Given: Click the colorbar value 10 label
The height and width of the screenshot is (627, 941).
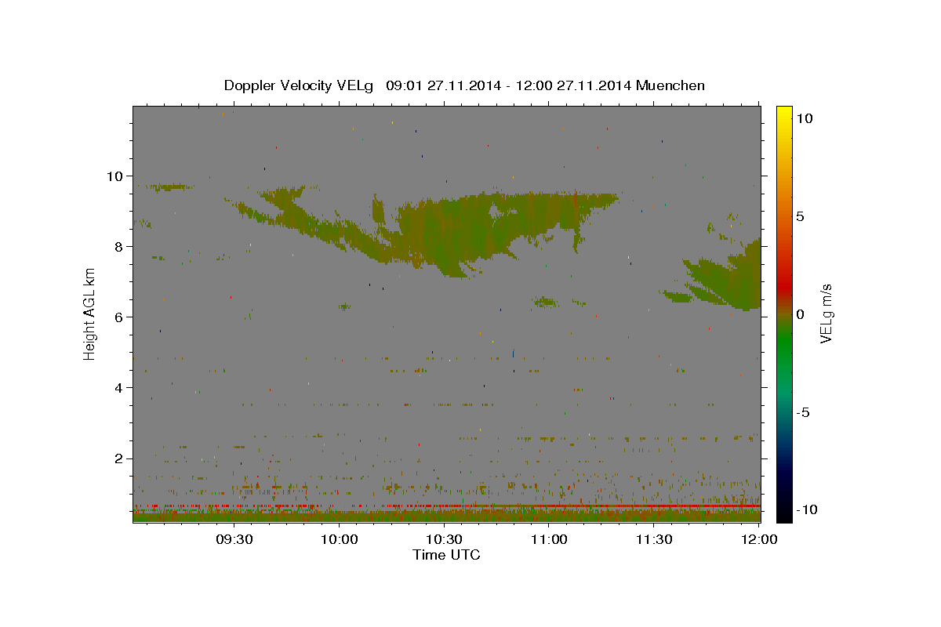Looking at the screenshot, I should (804, 118).
